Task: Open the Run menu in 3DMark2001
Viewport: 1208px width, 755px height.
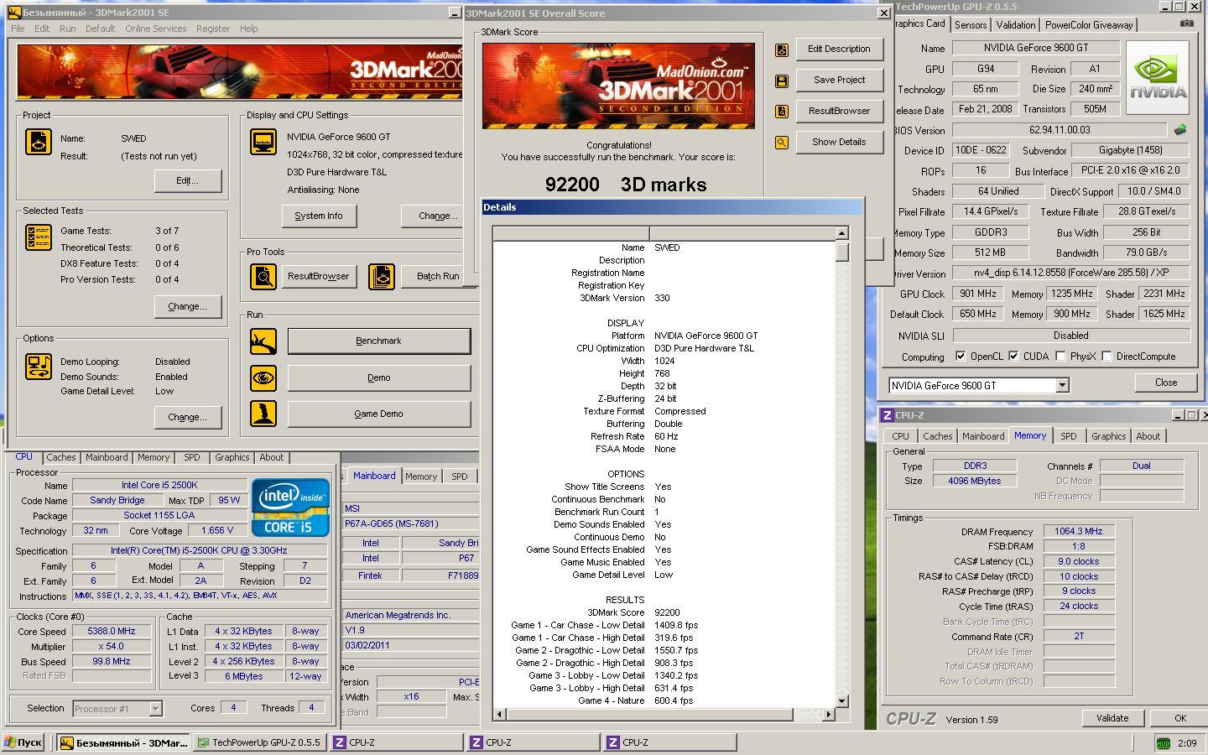Action: pyautogui.click(x=68, y=29)
